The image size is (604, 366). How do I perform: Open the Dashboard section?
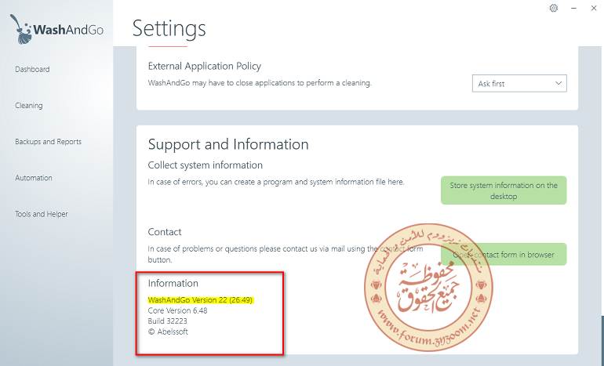click(x=32, y=69)
